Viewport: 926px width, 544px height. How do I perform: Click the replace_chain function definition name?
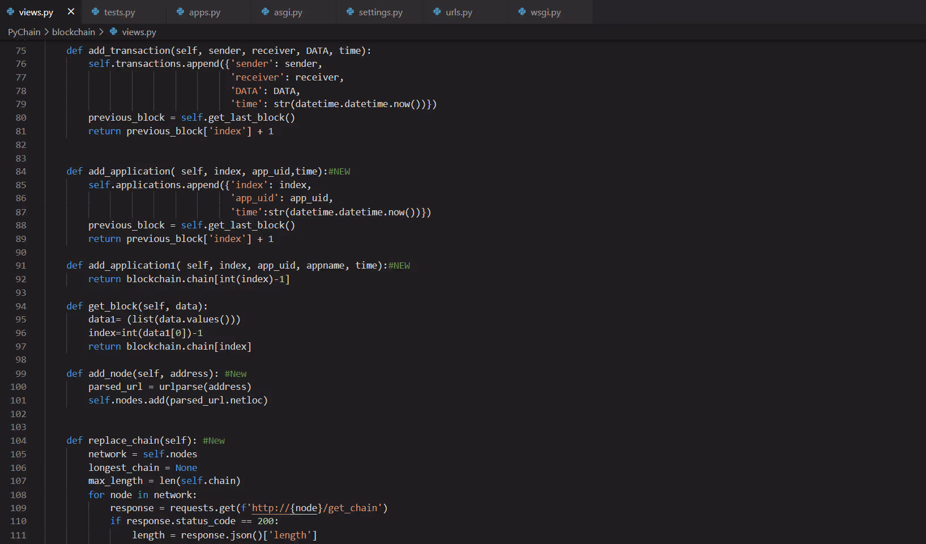click(123, 440)
